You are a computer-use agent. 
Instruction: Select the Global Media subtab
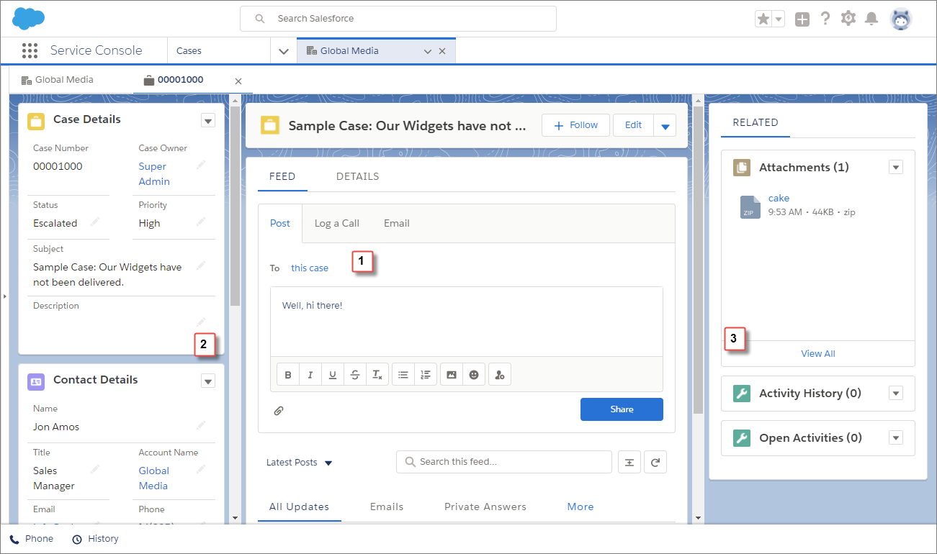[58, 80]
